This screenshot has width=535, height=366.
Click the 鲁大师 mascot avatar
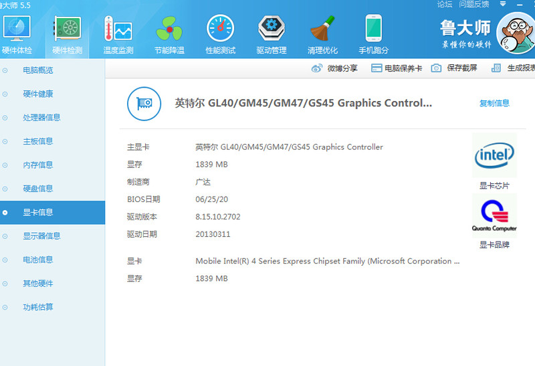pyautogui.click(x=517, y=33)
